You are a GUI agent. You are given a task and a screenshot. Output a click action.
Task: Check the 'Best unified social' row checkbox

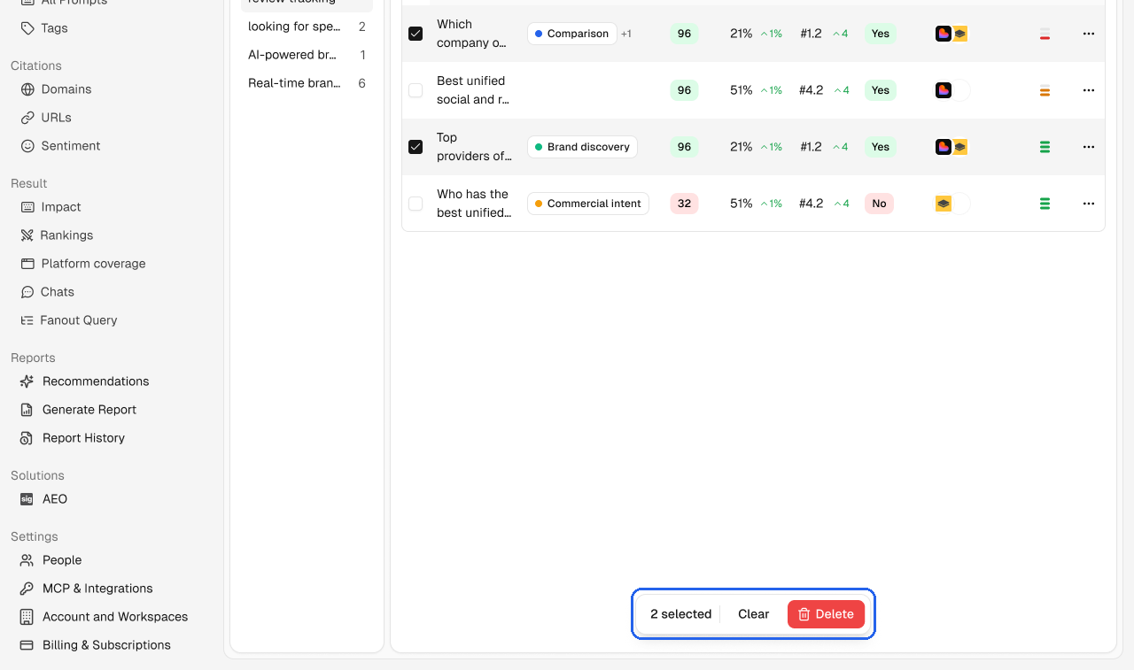pyautogui.click(x=416, y=90)
